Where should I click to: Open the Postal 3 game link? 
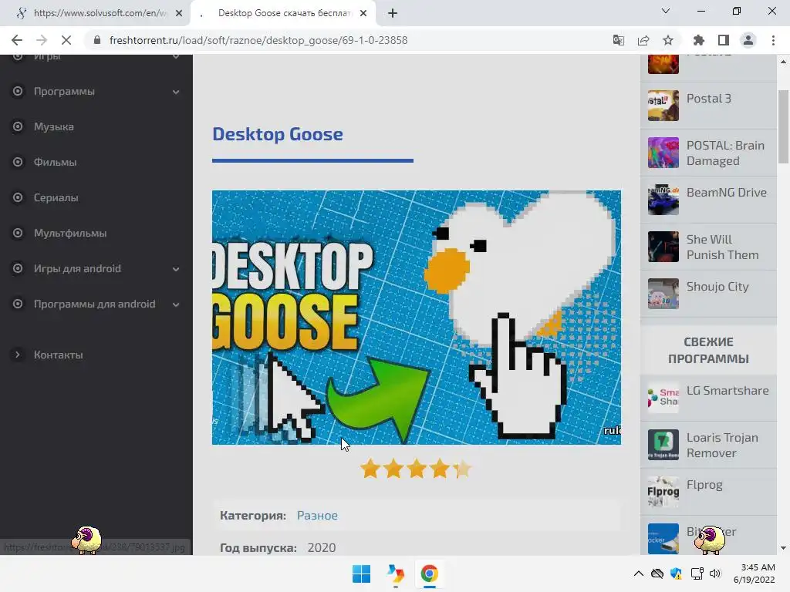(708, 99)
